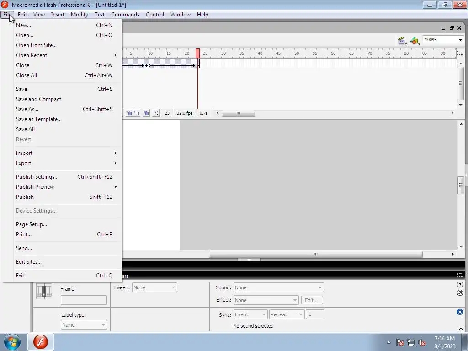Click the Onion Skin button in timeline
Image resolution: width=468 pixels, height=351 pixels.
(129, 113)
